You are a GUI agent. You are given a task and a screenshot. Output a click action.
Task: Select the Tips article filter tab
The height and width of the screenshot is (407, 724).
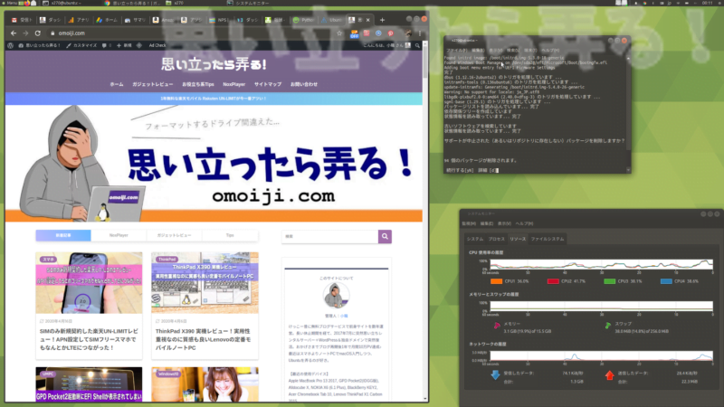[x=230, y=235]
